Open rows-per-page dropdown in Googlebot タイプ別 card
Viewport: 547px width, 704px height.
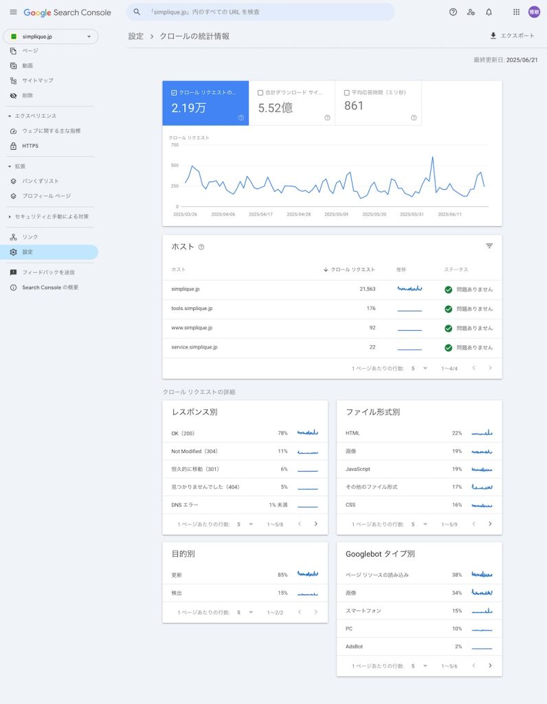(x=420, y=665)
